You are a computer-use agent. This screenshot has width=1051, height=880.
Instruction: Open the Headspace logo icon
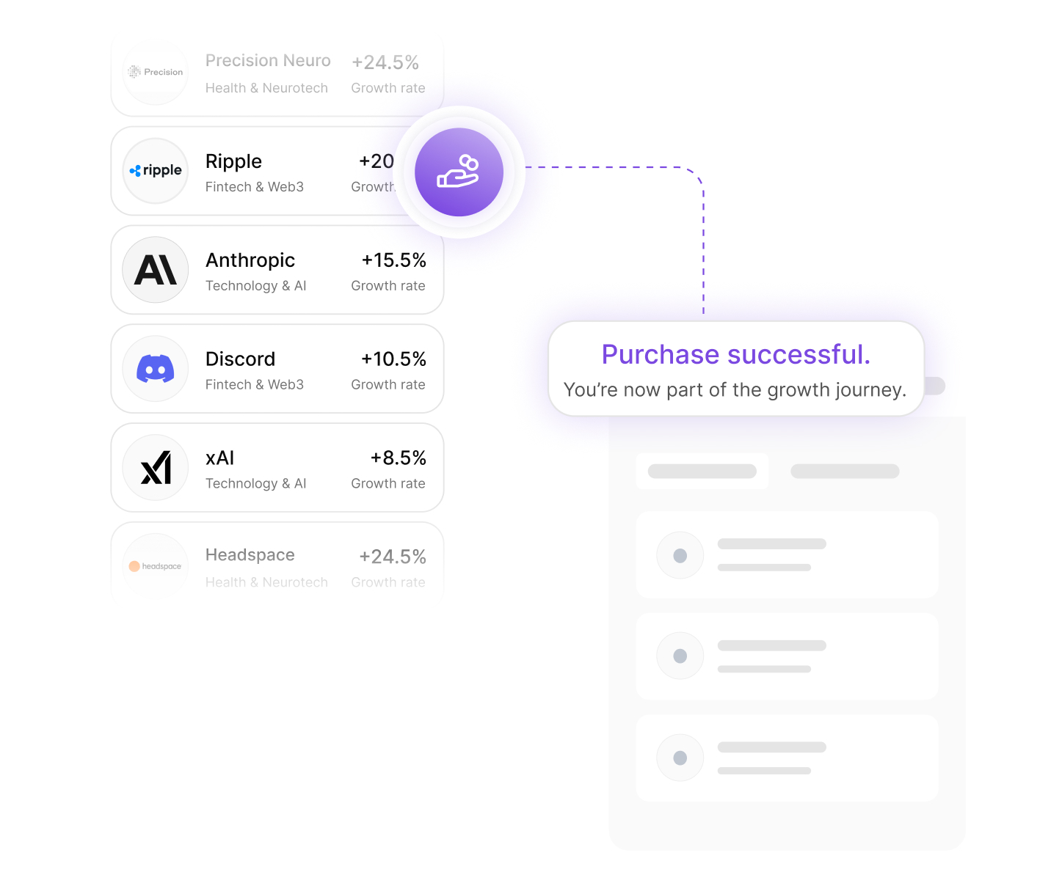click(x=156, y=566)
